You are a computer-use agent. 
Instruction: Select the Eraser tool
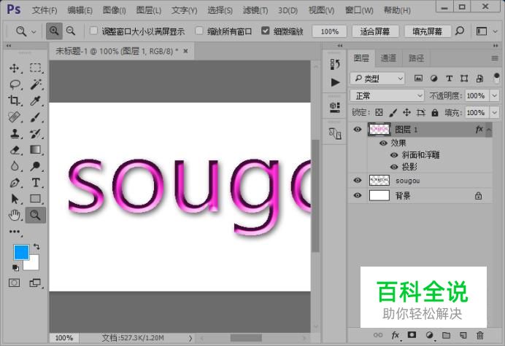(x=14, y=149)
